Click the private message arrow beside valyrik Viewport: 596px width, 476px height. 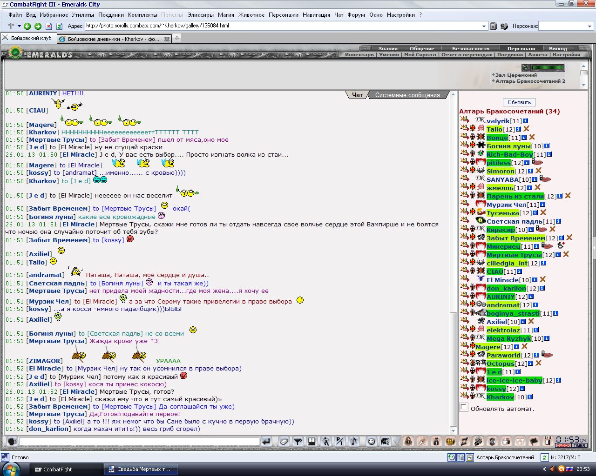tap(465, 120)
